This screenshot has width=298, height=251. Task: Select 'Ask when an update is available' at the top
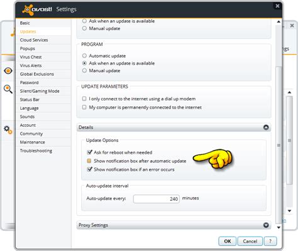(x=84, y=21)
